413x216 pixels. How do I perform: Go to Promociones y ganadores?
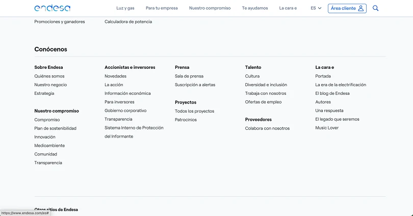coord(60,22)
